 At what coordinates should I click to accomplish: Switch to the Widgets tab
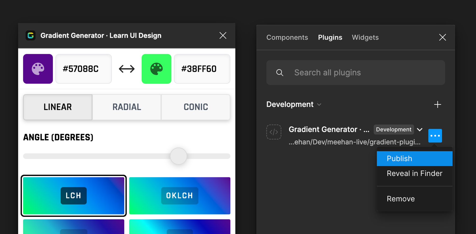tap(365, 37)
